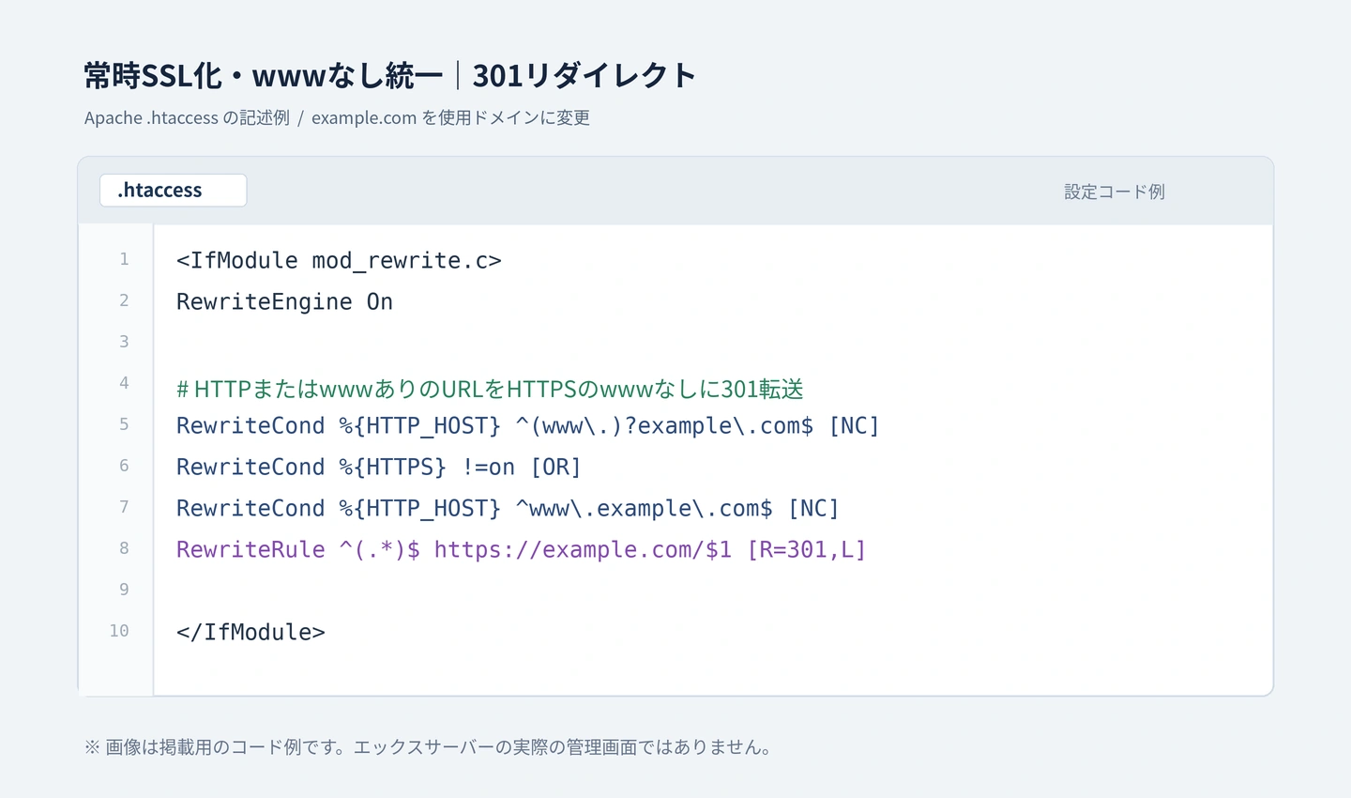Viewport: 1351px width, 798px height.
Task: Click the heading 常時SSL化・wwwなし統一｜301リダイレクト
Action: point(390,75)
